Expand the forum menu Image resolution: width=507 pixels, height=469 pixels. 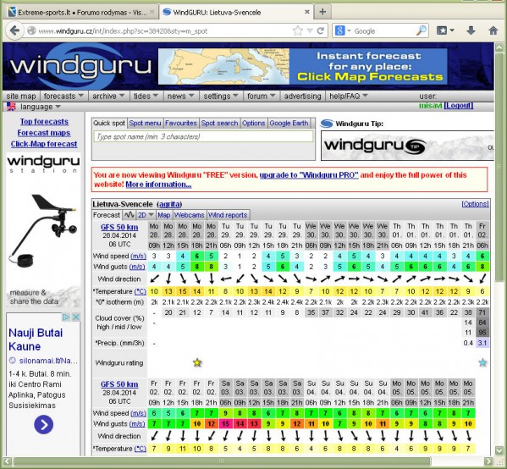[261, 96]
